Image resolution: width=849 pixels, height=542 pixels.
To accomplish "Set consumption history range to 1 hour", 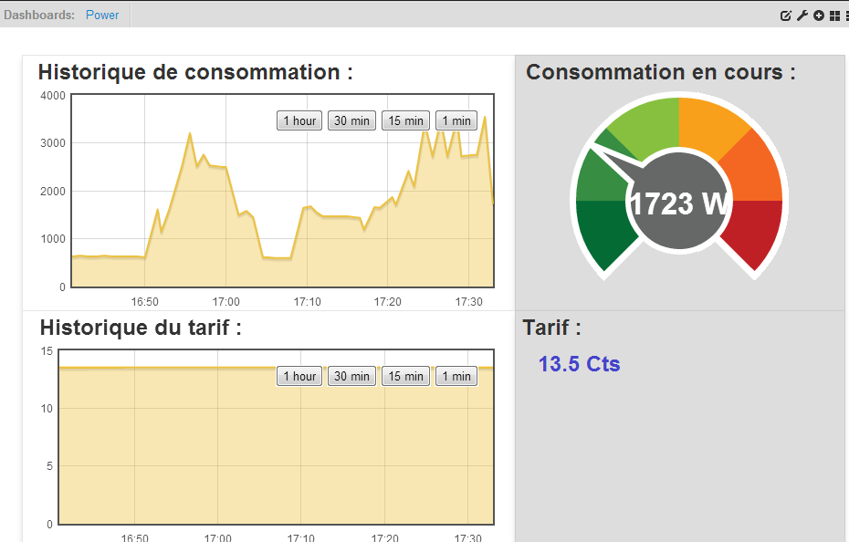I will (299, 120).
